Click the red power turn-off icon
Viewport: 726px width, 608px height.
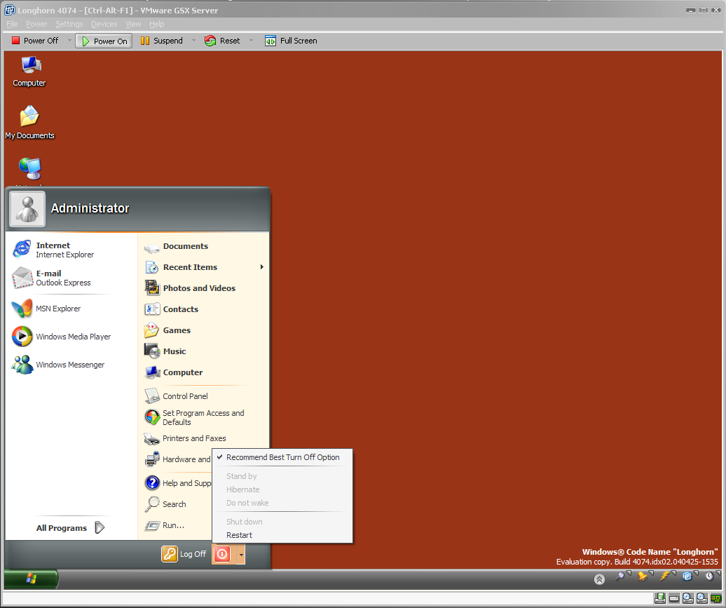pyautogui.click(x=221, y=554)
